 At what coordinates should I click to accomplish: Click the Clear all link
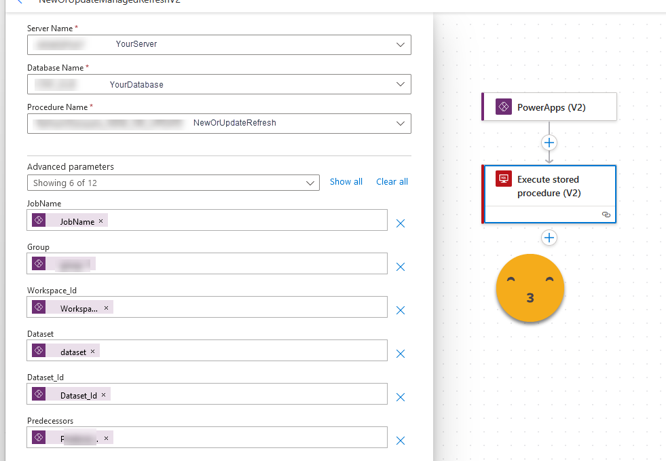[392, 182]
